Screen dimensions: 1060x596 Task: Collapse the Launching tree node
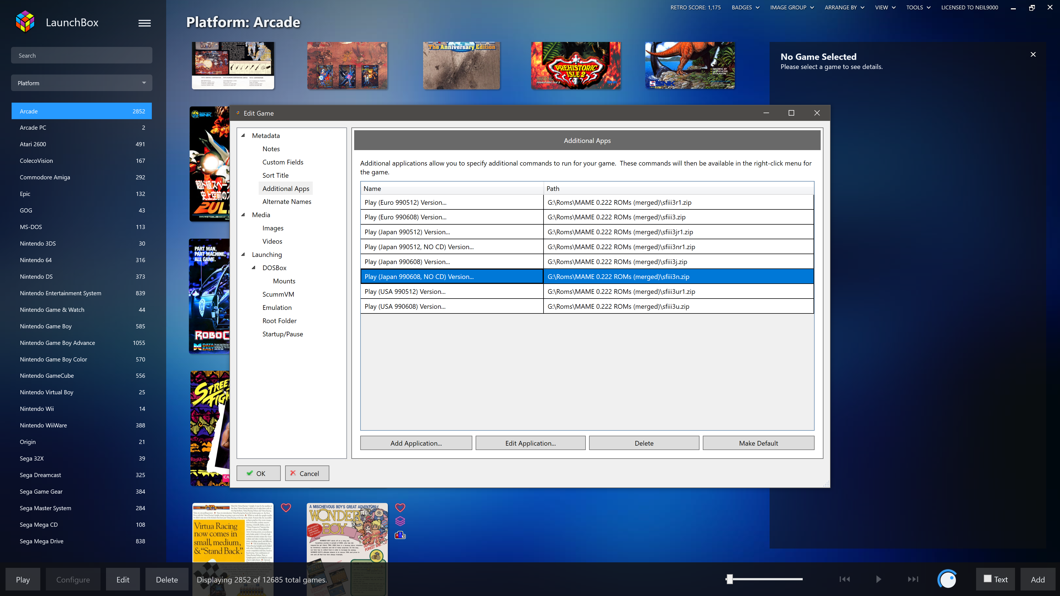(x=243, y=255)
